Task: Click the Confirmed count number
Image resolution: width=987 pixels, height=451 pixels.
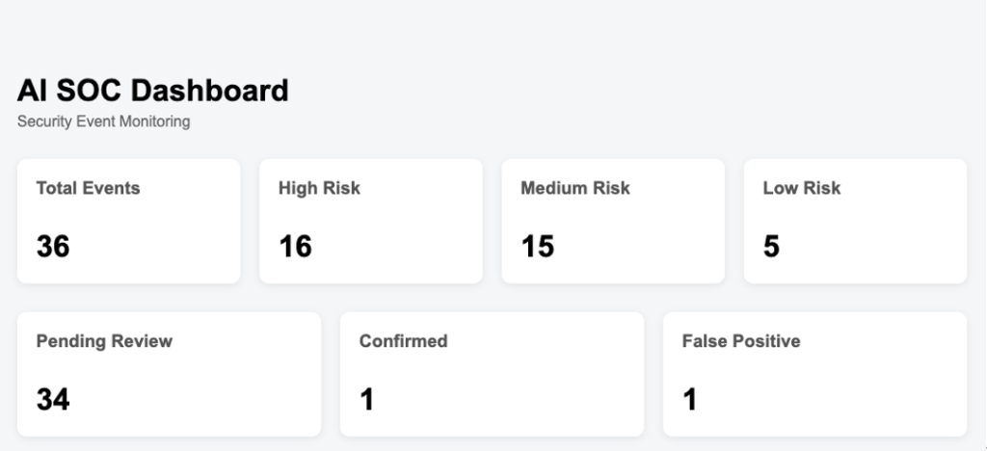Action: 367,399
